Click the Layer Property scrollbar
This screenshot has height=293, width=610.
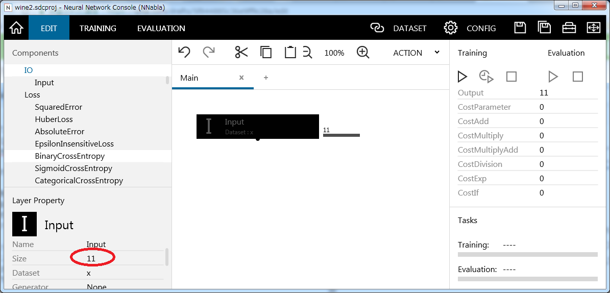(167, 256)
